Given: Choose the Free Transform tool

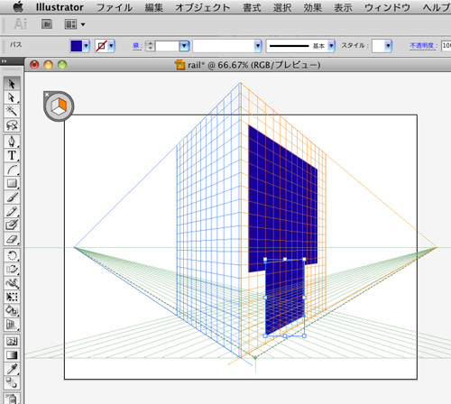Looking at the screenshot, I should 12,297.
